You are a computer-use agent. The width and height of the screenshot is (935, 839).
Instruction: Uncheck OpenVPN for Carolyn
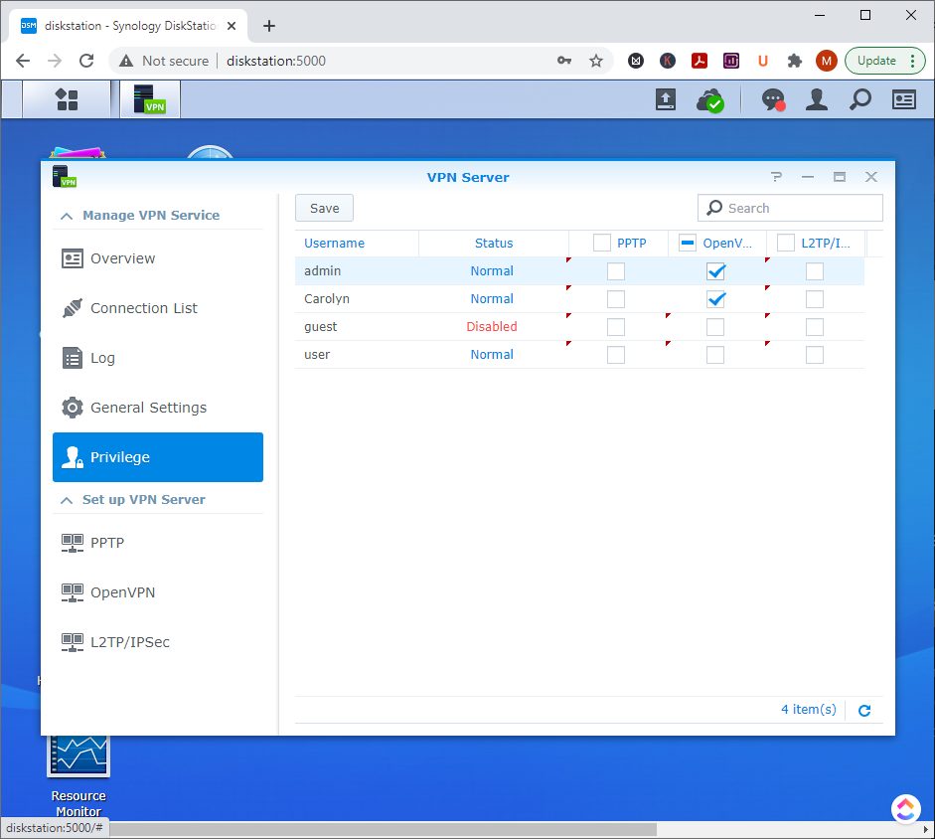click(715, 299)
